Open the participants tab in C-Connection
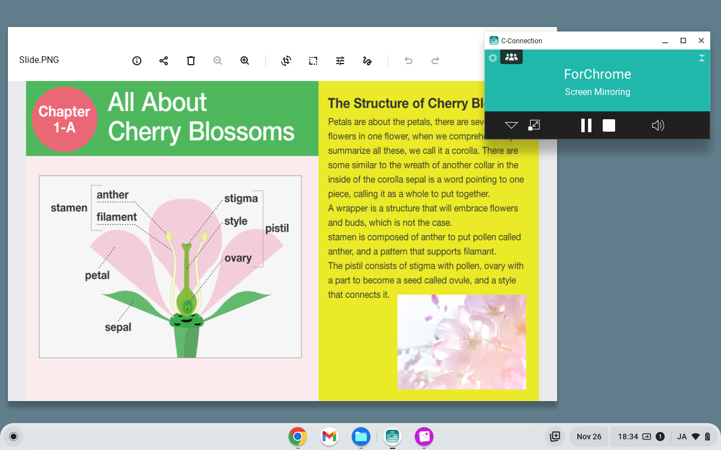Image resolution: width=721 pixels, height=450 pixels. coord(511,57)
